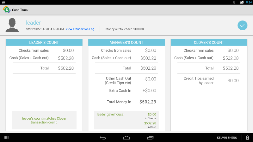Viewport: 253px width, 142px height.
Task: Click the 'Total Money In' label
Action: 119,102
